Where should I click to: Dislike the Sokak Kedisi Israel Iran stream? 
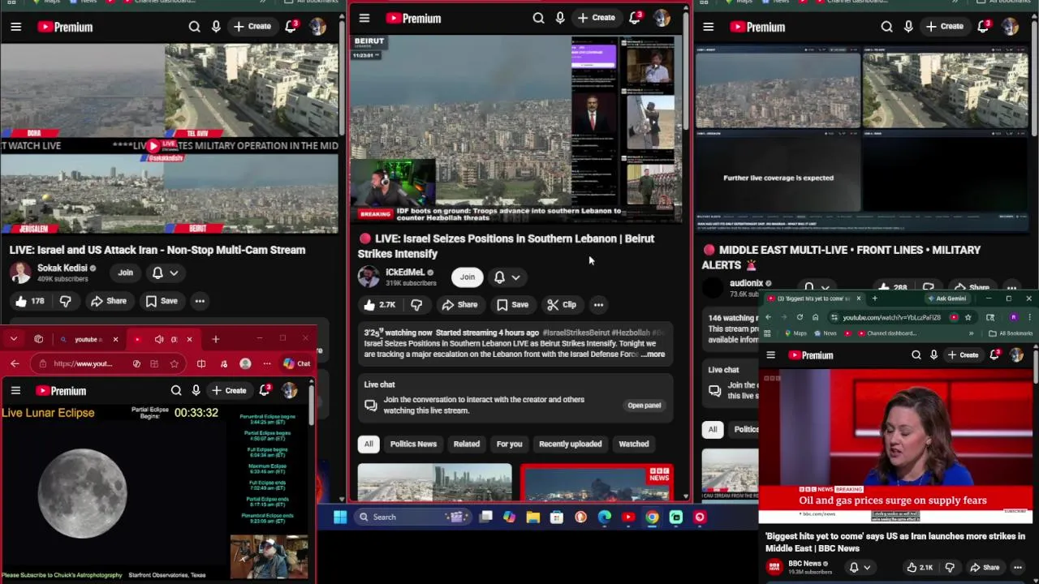(x=66, y=301)
